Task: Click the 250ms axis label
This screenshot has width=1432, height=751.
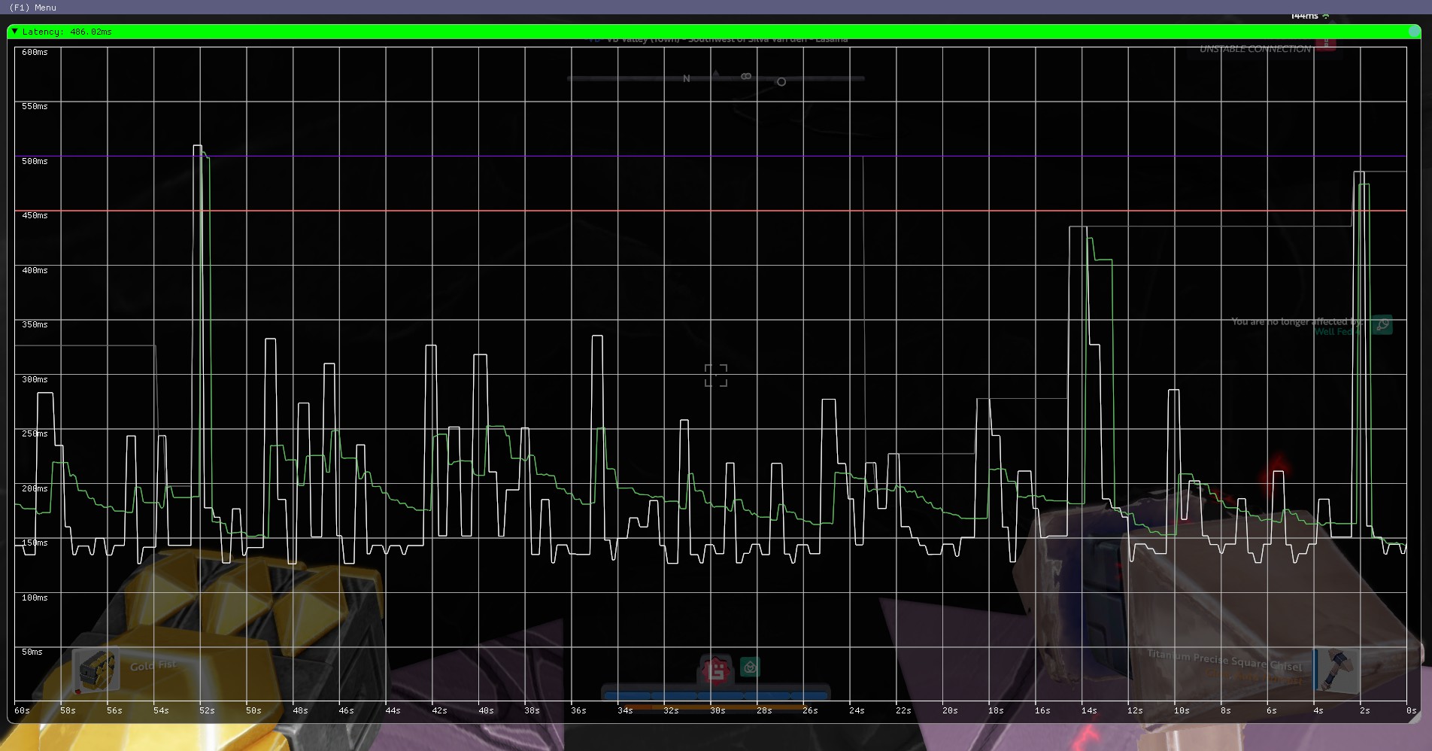Action: click(x=35, y=433)
